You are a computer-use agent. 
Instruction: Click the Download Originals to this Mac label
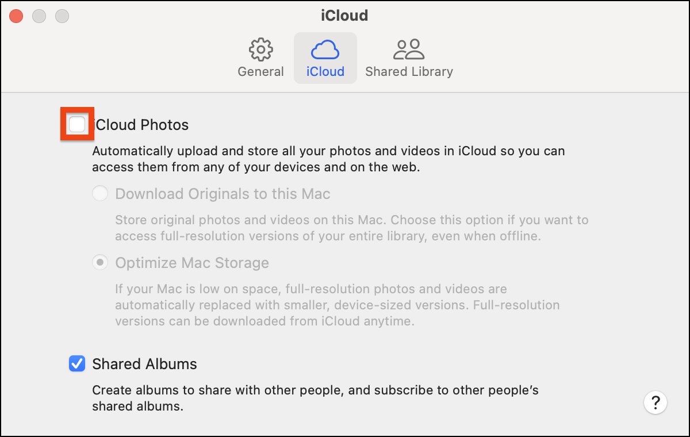click(x=223, y=194)
